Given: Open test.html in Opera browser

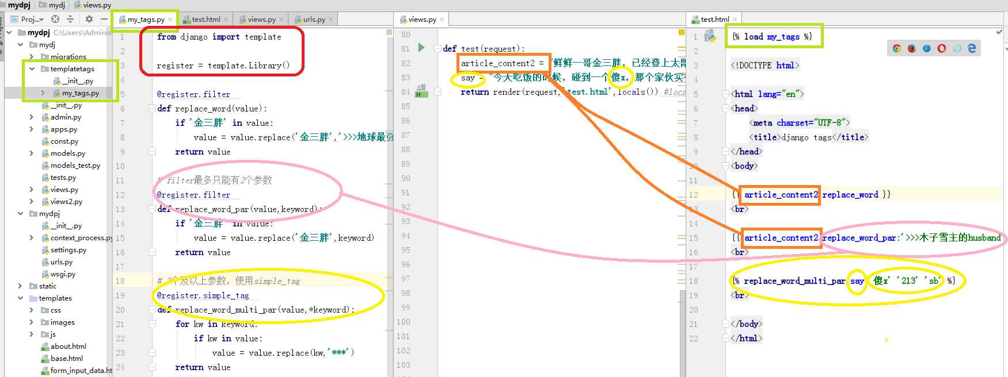Looking at the screenshot, I should pyautogui.click(x=941, y=48).
